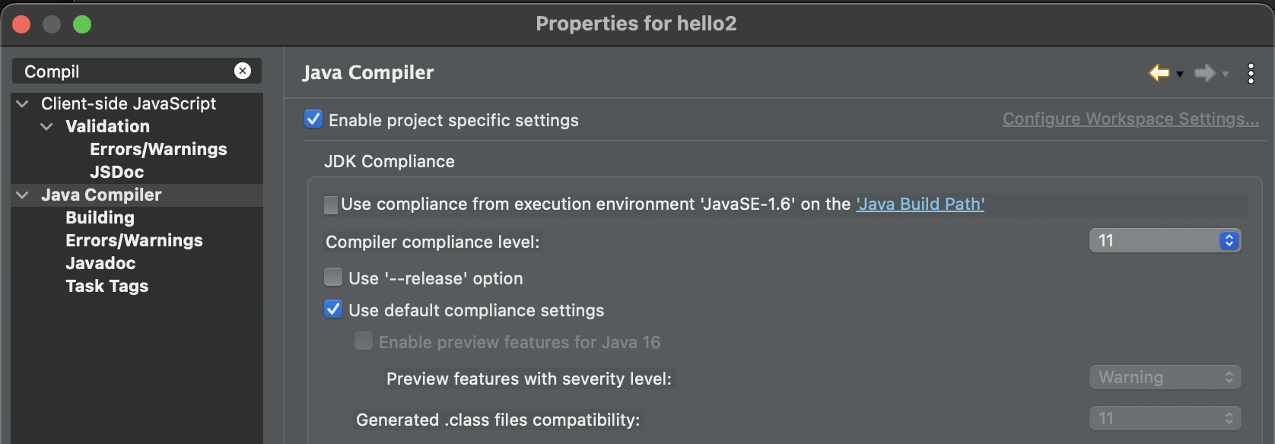This screenshot has width=1275, height=444.
Task: Open Compiler compliance level dropdown
Action: 1165,241
